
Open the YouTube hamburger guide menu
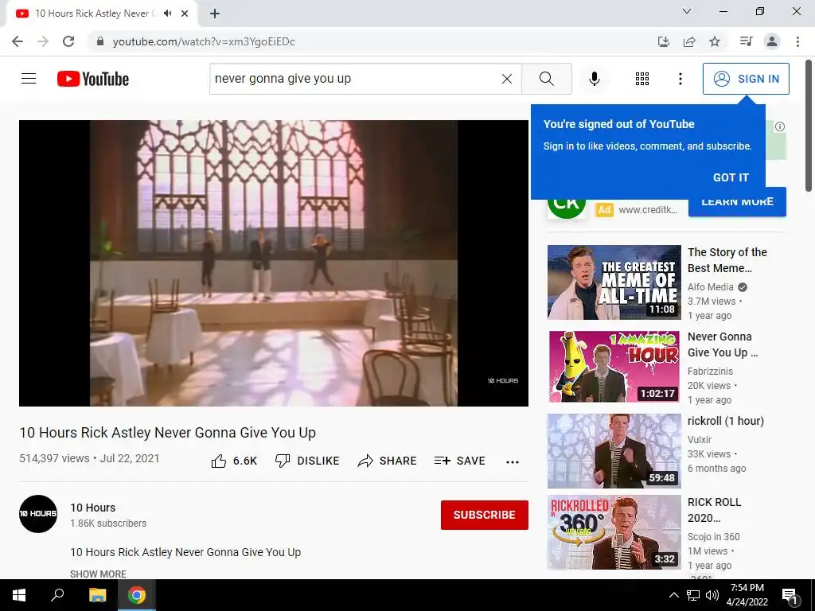(x=29, y=79)
